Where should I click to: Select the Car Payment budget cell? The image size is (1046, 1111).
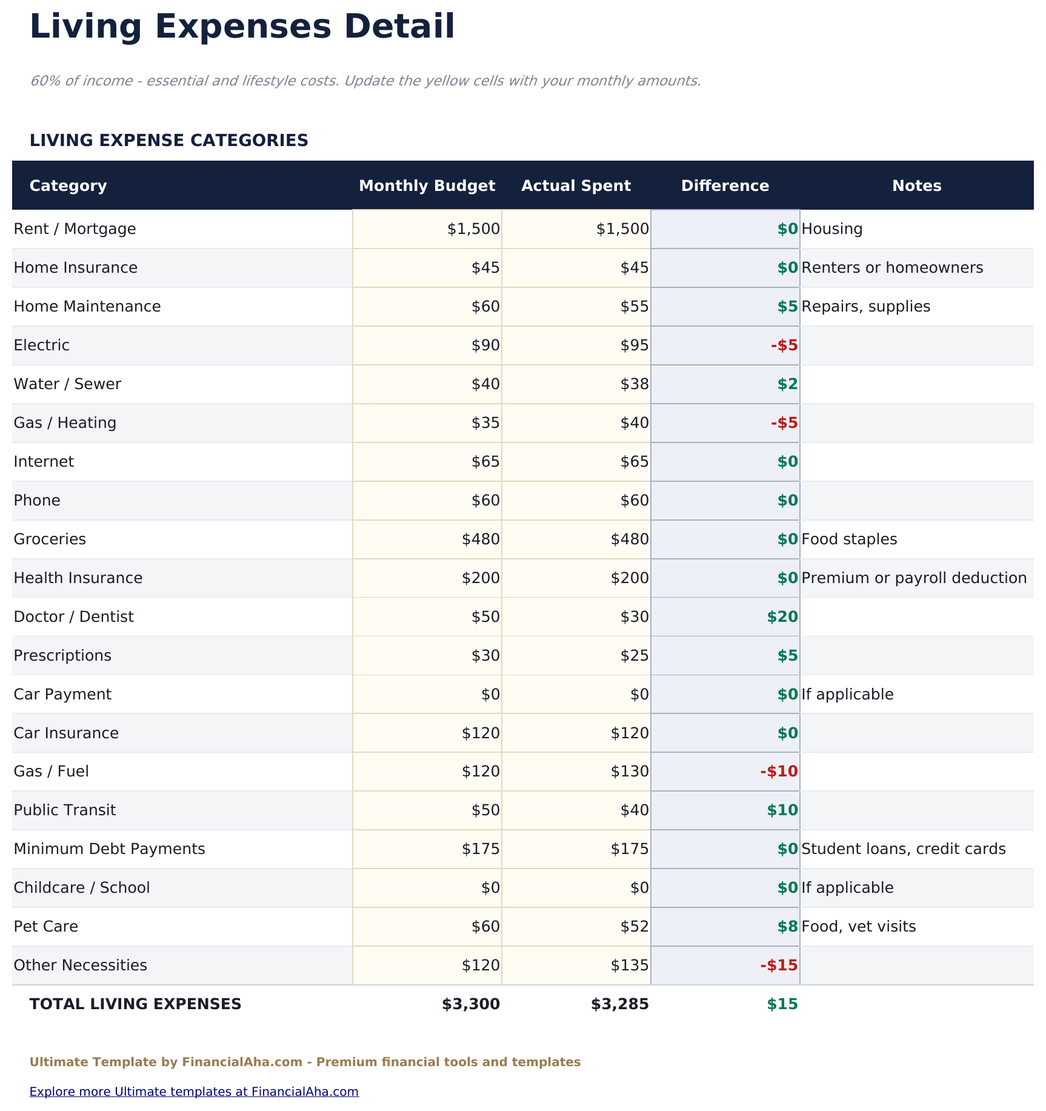427,694
